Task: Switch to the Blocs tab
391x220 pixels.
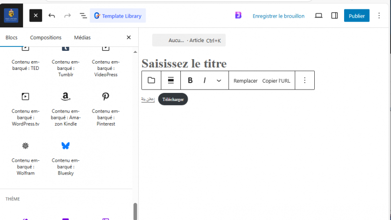Action: (x=11, y=38)
